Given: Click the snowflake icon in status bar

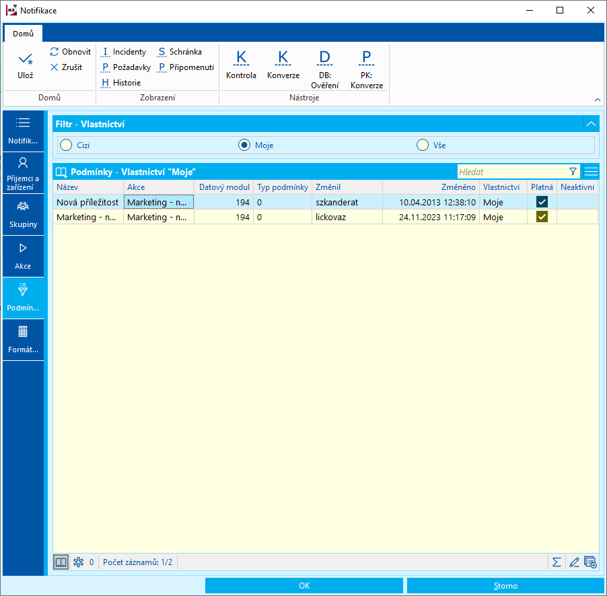Looking at the screenshot, I should [x=78, y=562].
